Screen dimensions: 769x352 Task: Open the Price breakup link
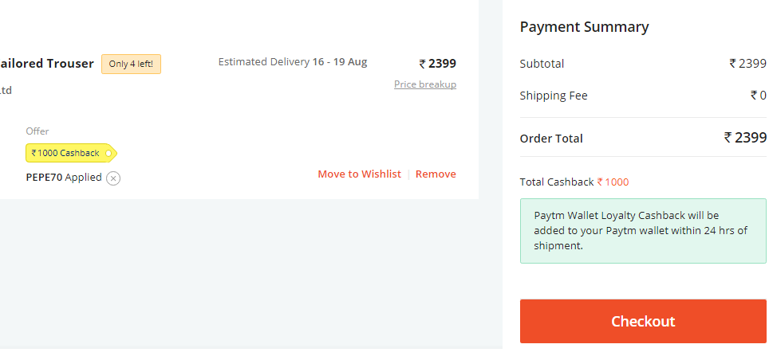425,84
